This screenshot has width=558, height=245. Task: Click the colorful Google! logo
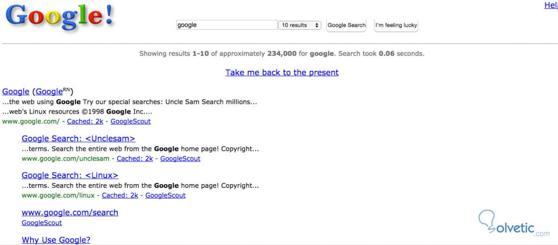pos(59,17)
